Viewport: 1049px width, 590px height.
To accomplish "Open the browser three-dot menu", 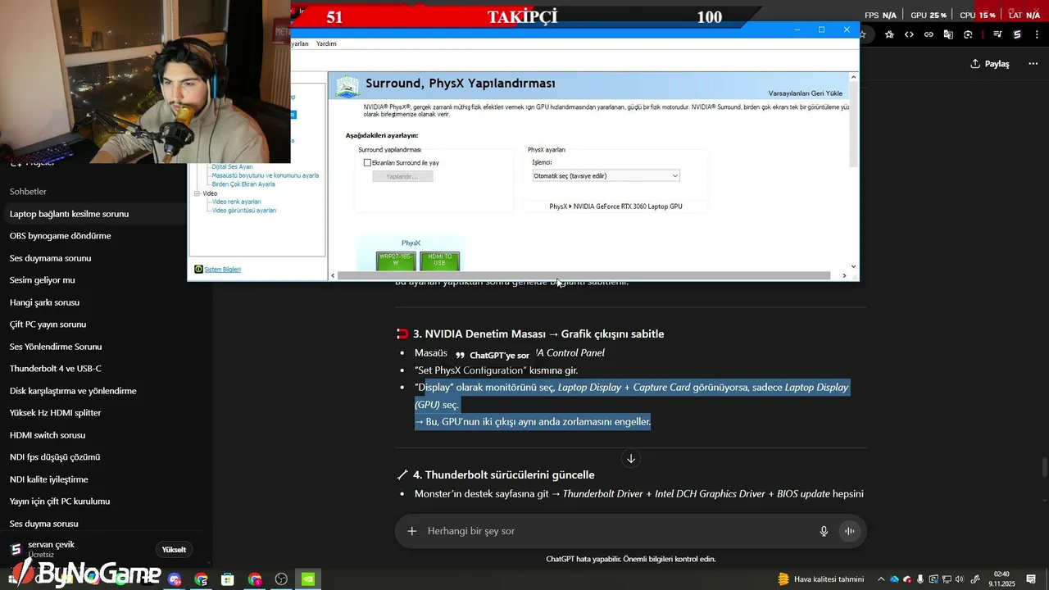I will coord(1037,34).
